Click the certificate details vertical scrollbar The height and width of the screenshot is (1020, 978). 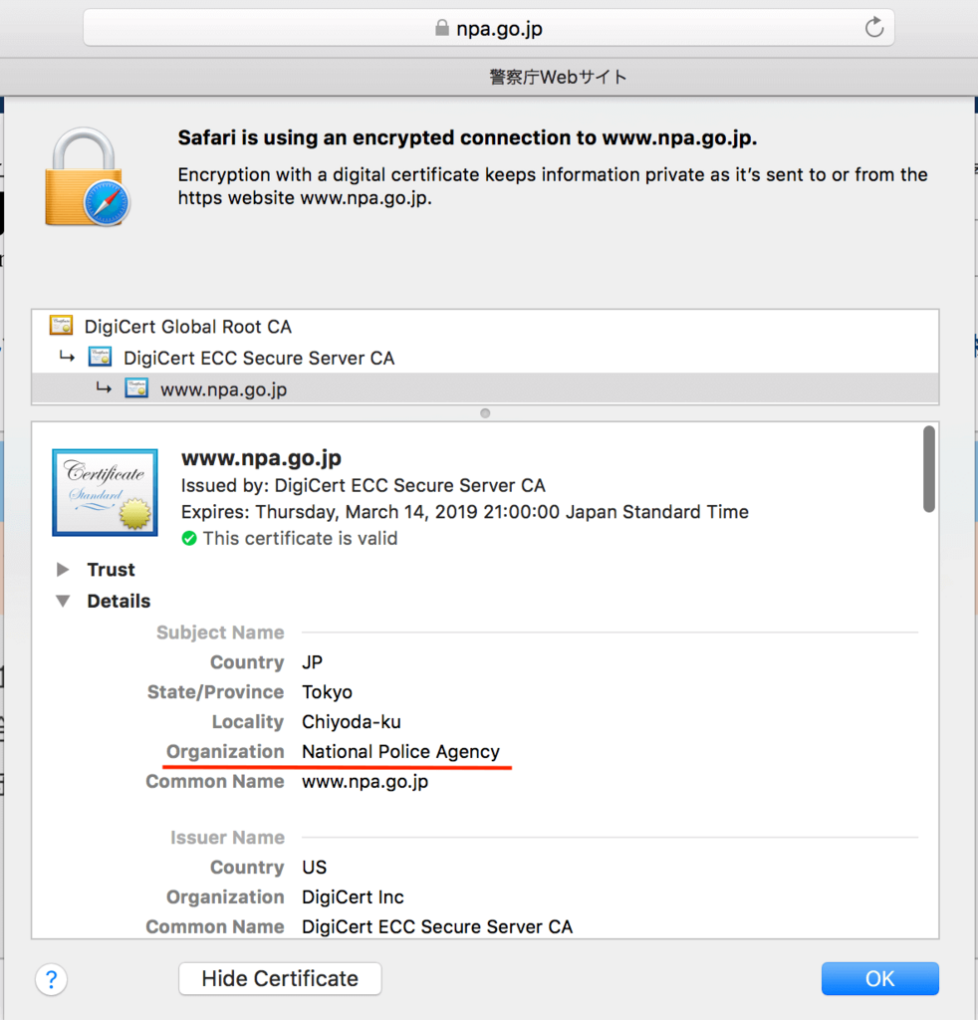929,469
